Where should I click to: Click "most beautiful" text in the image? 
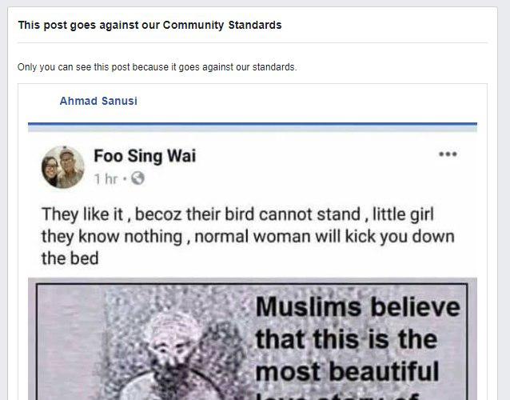point(347,372)
